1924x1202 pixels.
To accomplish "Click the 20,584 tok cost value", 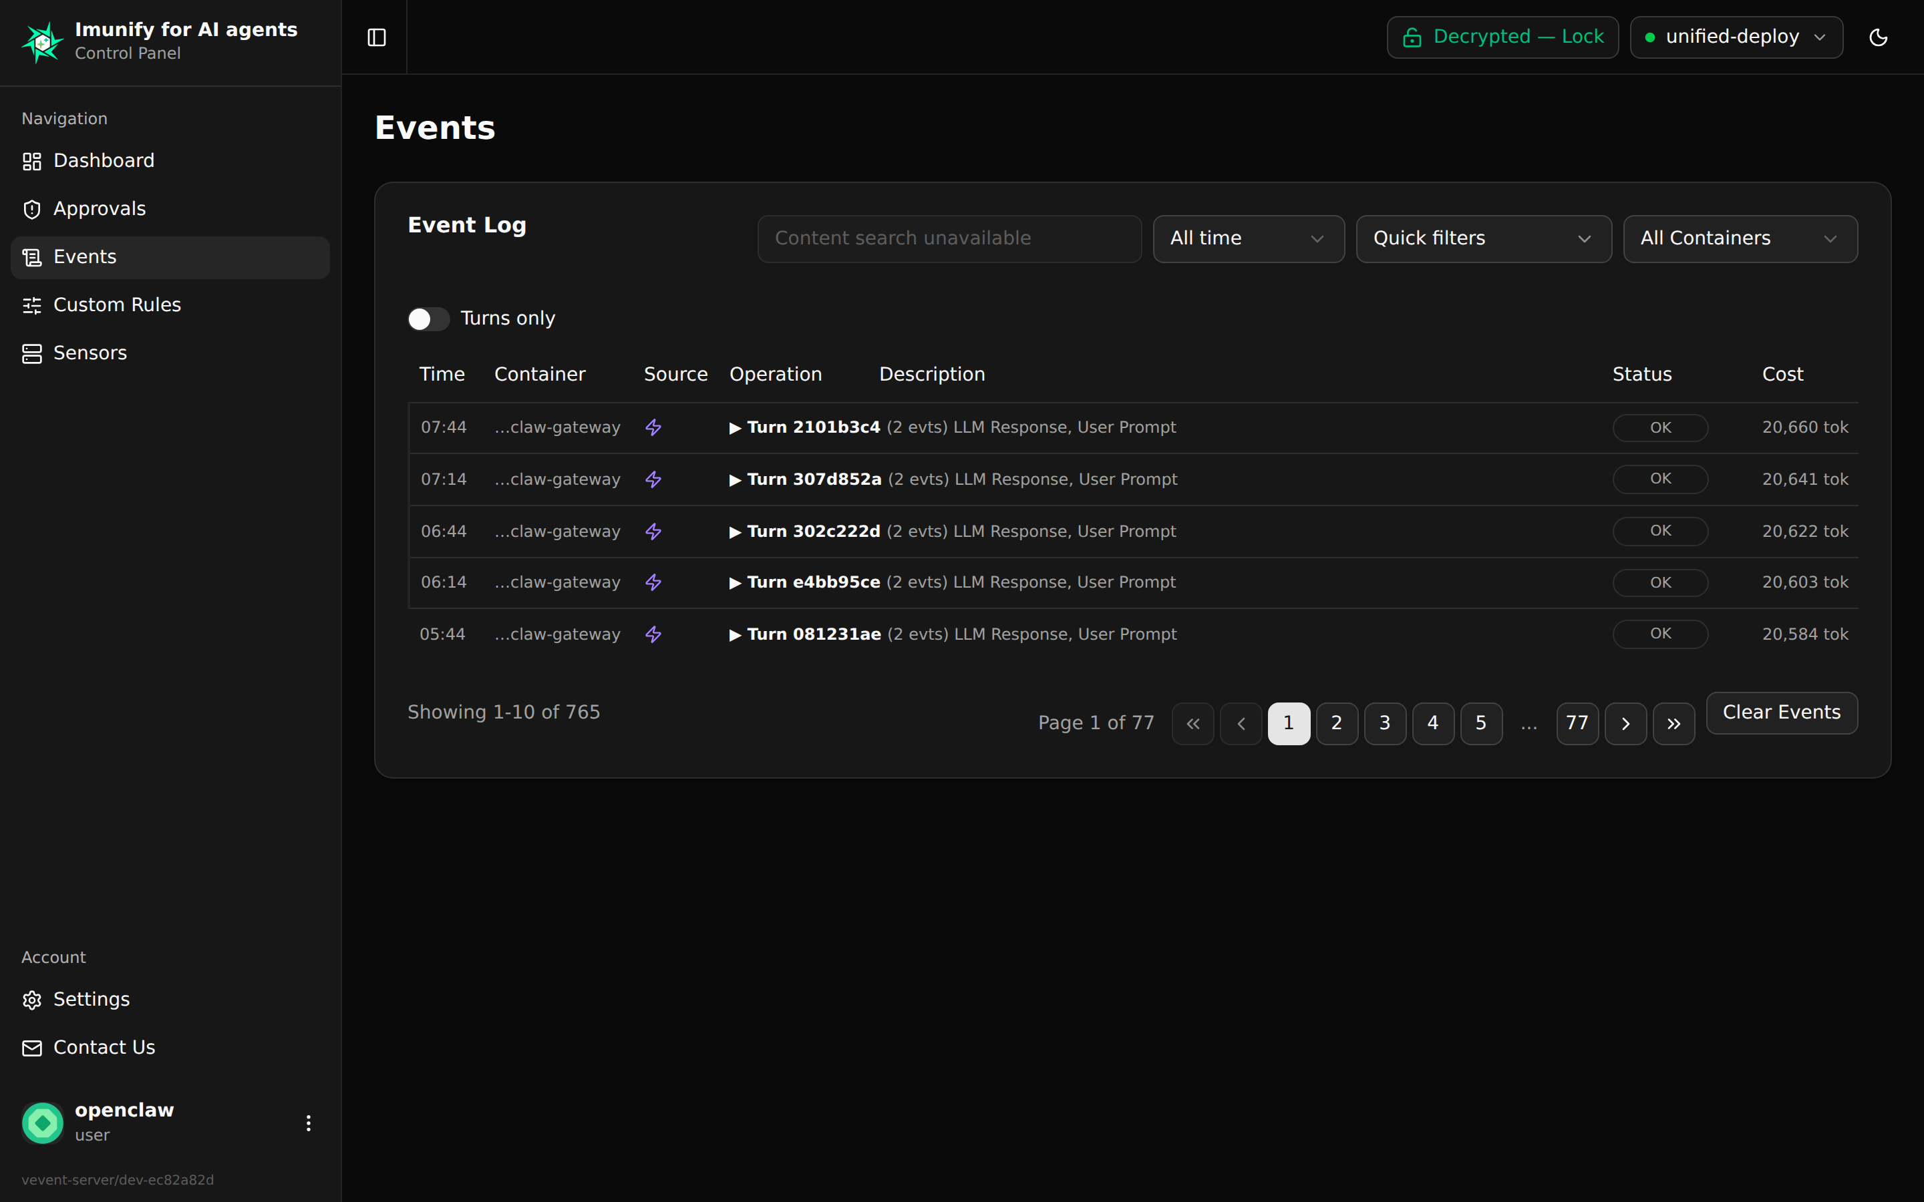I will (x=1804, y=634).
